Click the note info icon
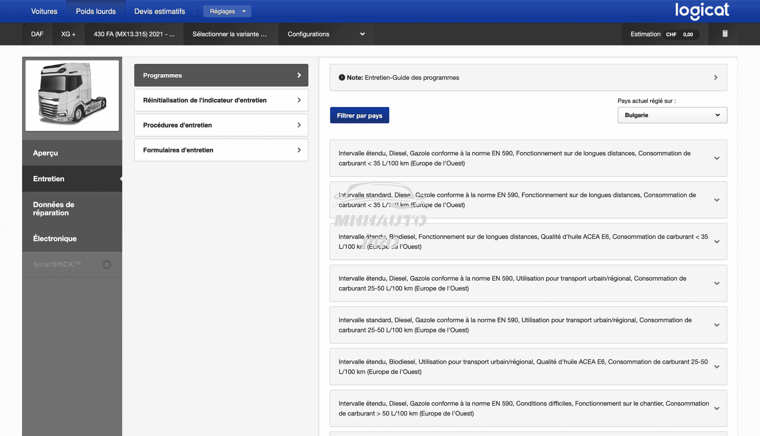 341,78
